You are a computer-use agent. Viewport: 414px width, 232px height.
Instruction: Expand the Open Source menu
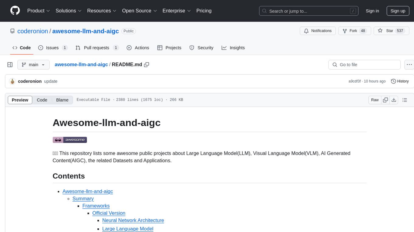click(x=139, y=11)
